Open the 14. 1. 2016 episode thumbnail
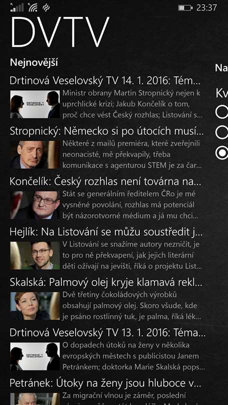This screenshot has height=405, width=228. pyautogui.click(x=35, y=104)
